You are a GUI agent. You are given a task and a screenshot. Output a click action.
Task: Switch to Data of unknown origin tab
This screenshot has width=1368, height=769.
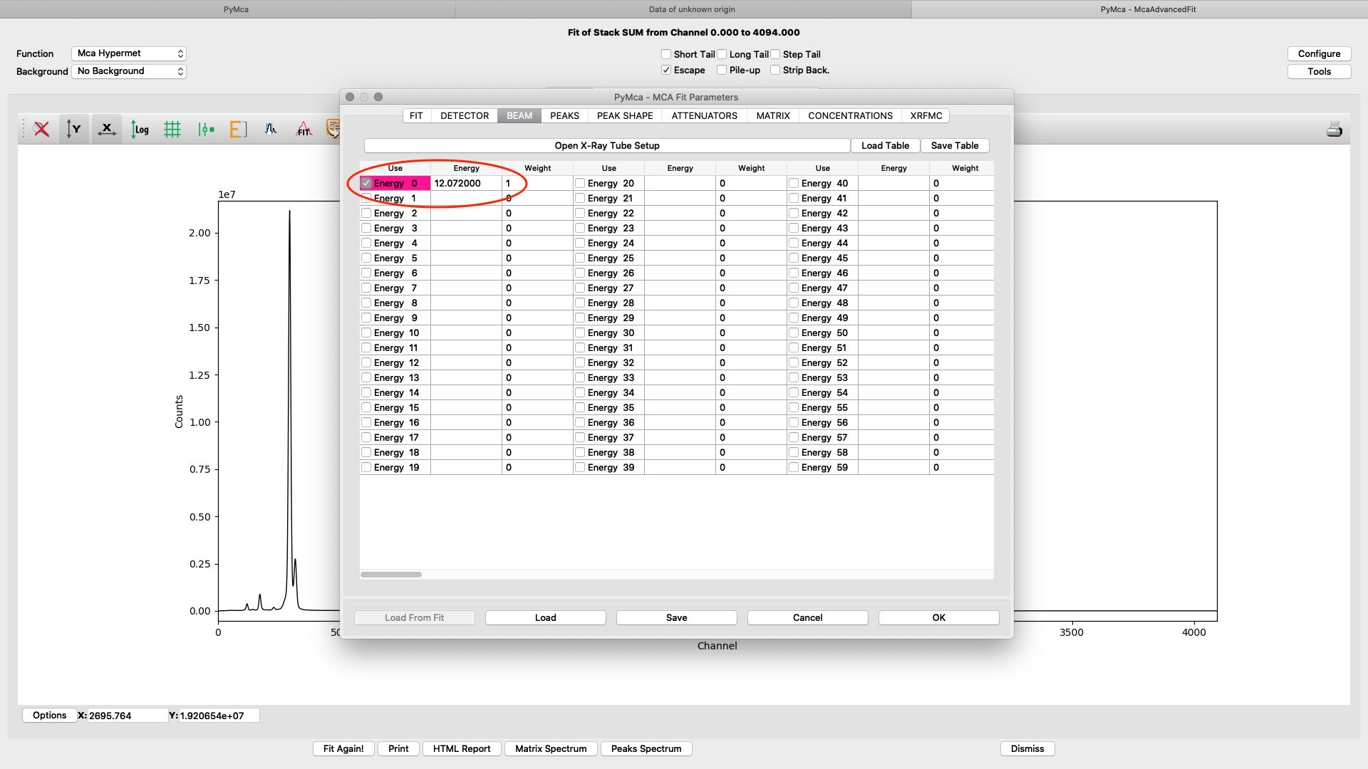(x=684, y=9)
